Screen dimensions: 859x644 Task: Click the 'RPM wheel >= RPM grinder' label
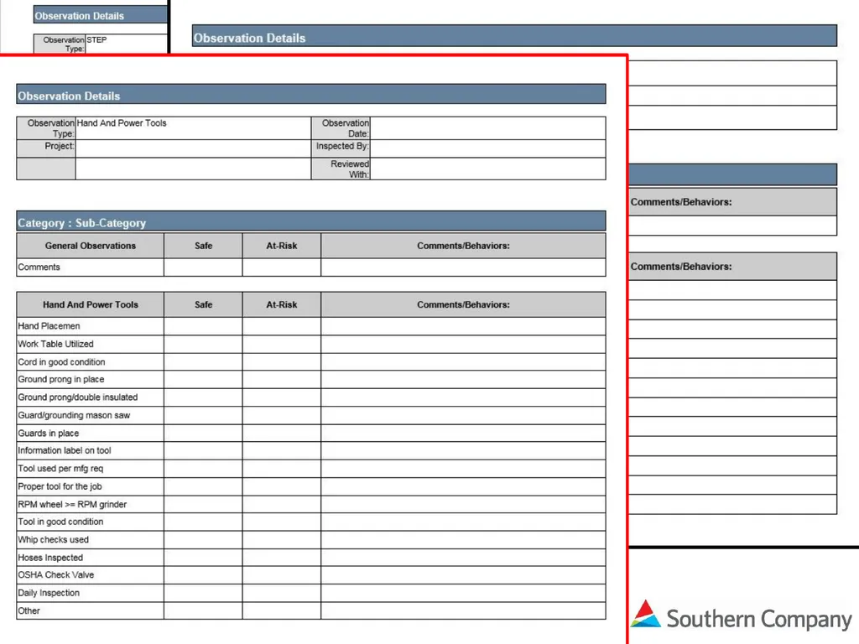click(x=72, y=504)
